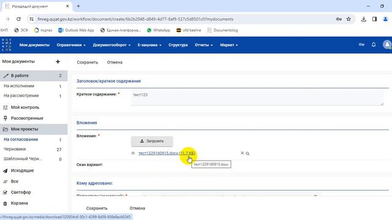
Task: Close the Исходящий документ tab
Action: 67,6
